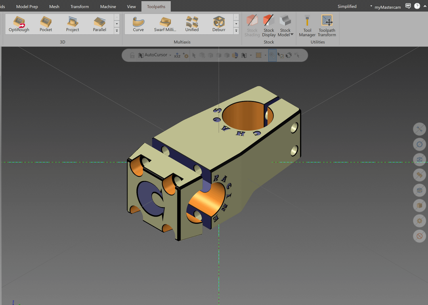The image size is (428, 305).
Task: Switch to the View tab
Action: click(131, 7)
